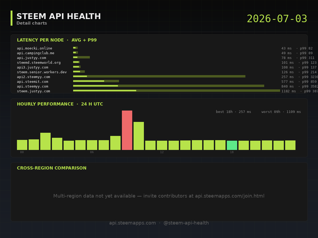Click the Latency Per Node heading
Image resolution: width=318 pixels, height=238 pixels.
tap(57, 40)
